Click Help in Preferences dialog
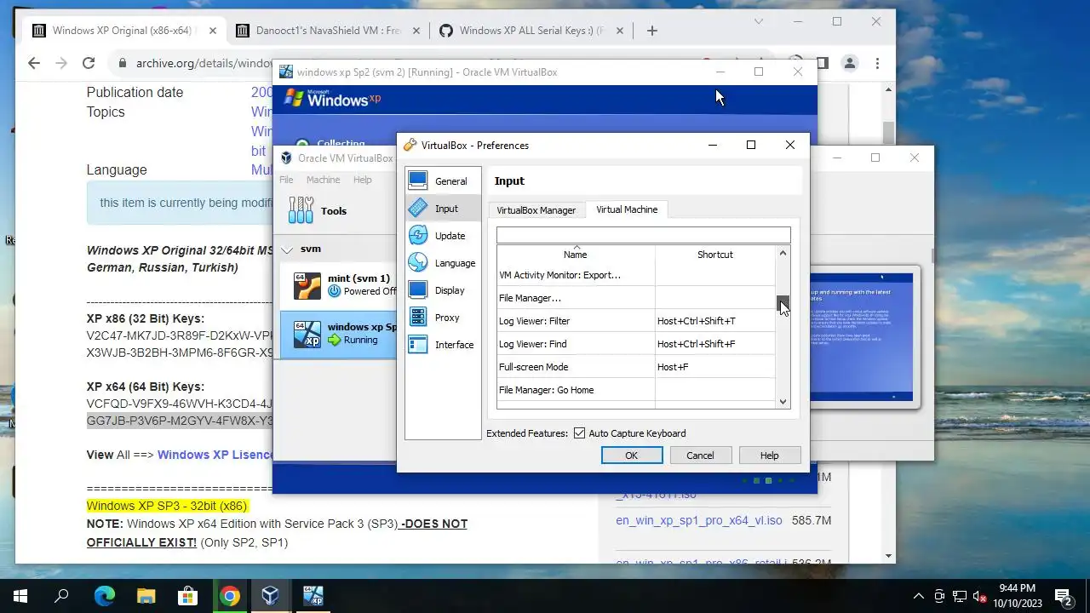Screen dimensions: 1090x613 pyautogui.click(x=769, y=455)
